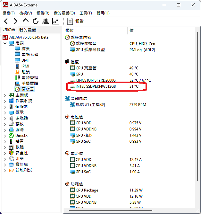Collapse the 電腦 tree node

point(5,43)
